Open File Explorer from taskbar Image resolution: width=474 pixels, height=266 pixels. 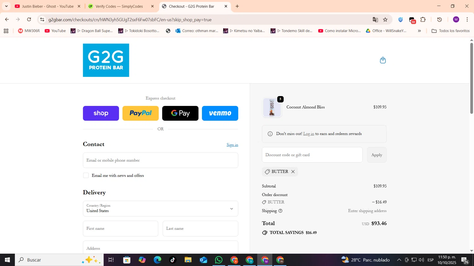pos(188,260)
